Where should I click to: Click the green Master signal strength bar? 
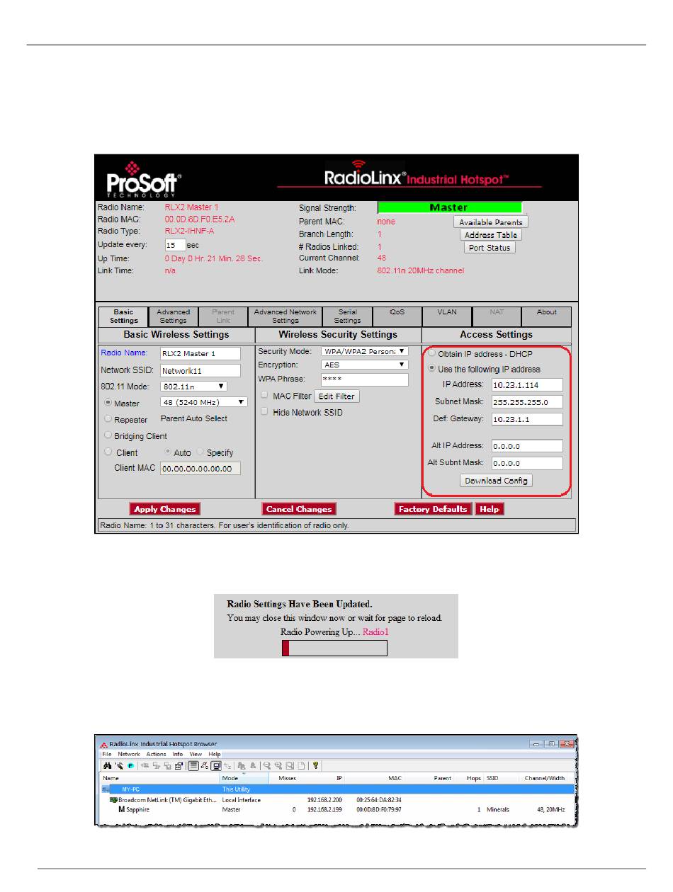(x=450, y=207)
